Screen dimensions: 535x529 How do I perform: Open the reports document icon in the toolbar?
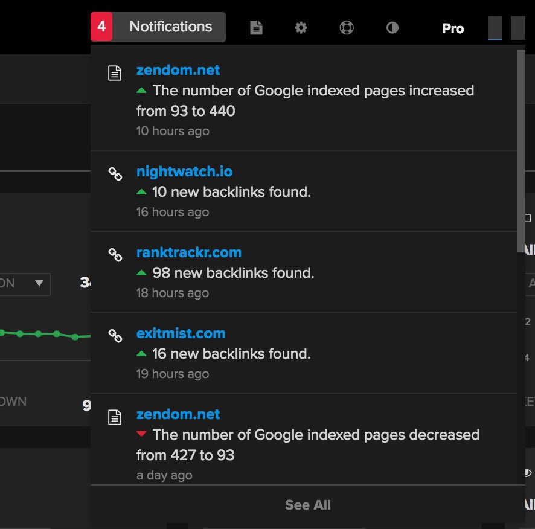(x=256, y=27)
